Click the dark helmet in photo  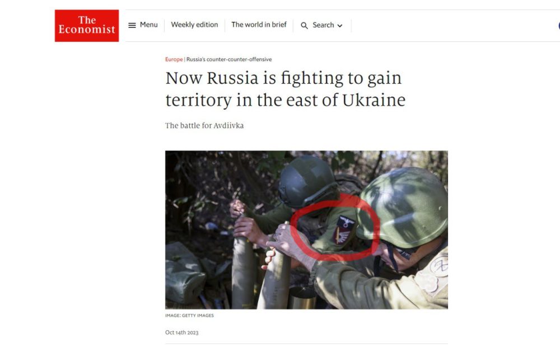click(x=307, y=181)
